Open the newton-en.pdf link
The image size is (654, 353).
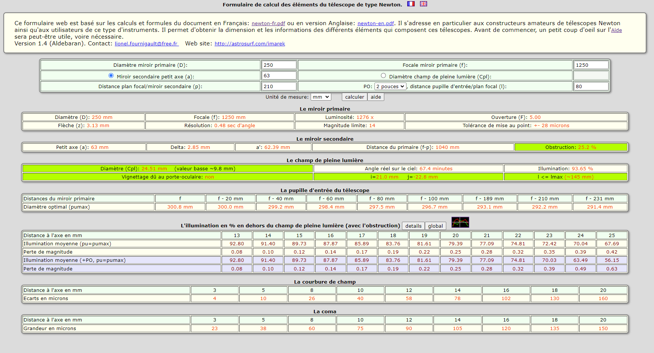click(376, 23)
